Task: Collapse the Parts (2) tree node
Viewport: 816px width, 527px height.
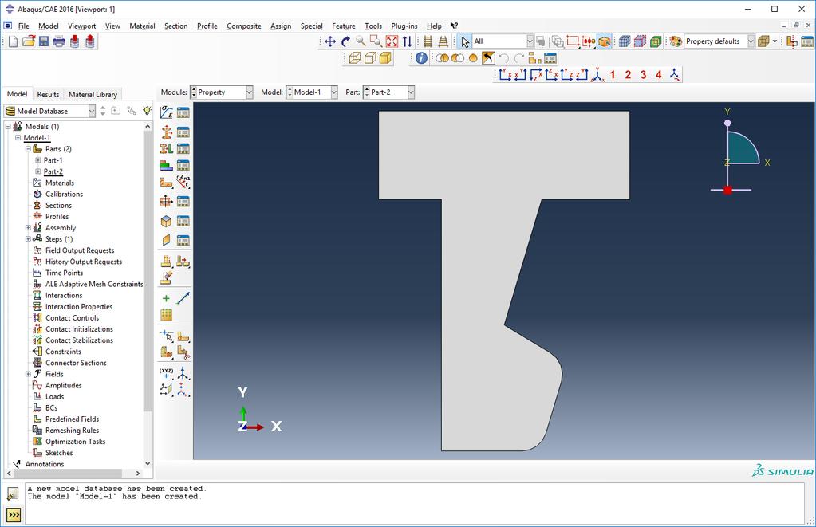Action: click(28, 149)
